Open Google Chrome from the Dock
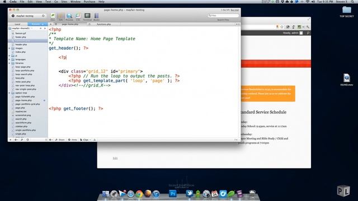This screenshot has height=201, width=358. [x=139, y=194]
